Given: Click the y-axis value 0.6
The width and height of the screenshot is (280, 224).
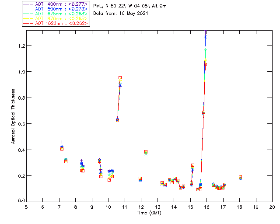Looking at the screenshot, I should pyautogui.click(x=21, y=124).
